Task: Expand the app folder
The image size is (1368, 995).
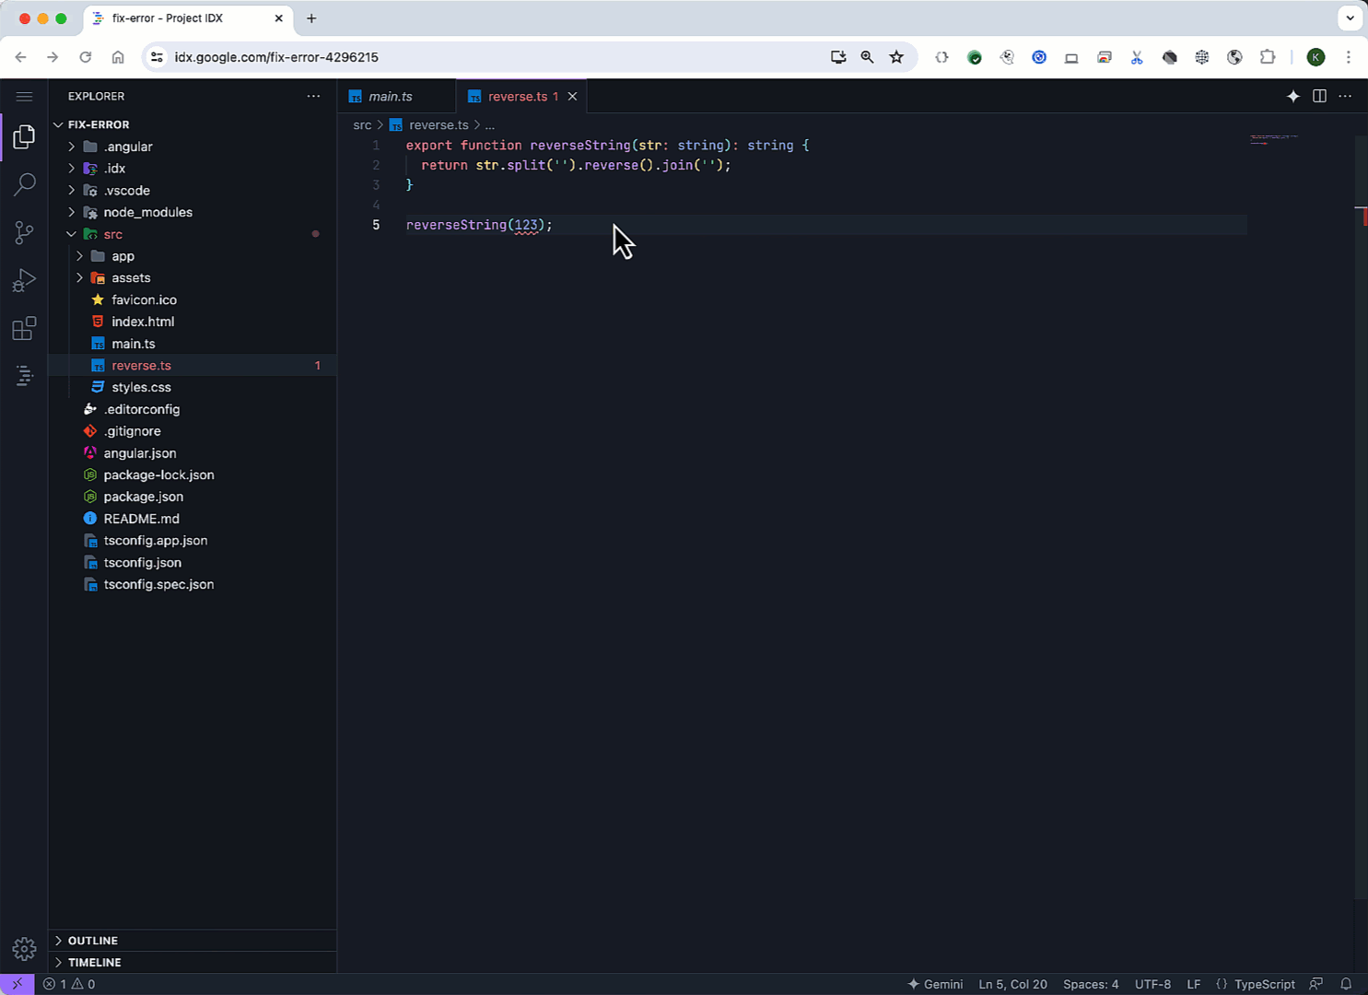Action: [x=123, y=256]
